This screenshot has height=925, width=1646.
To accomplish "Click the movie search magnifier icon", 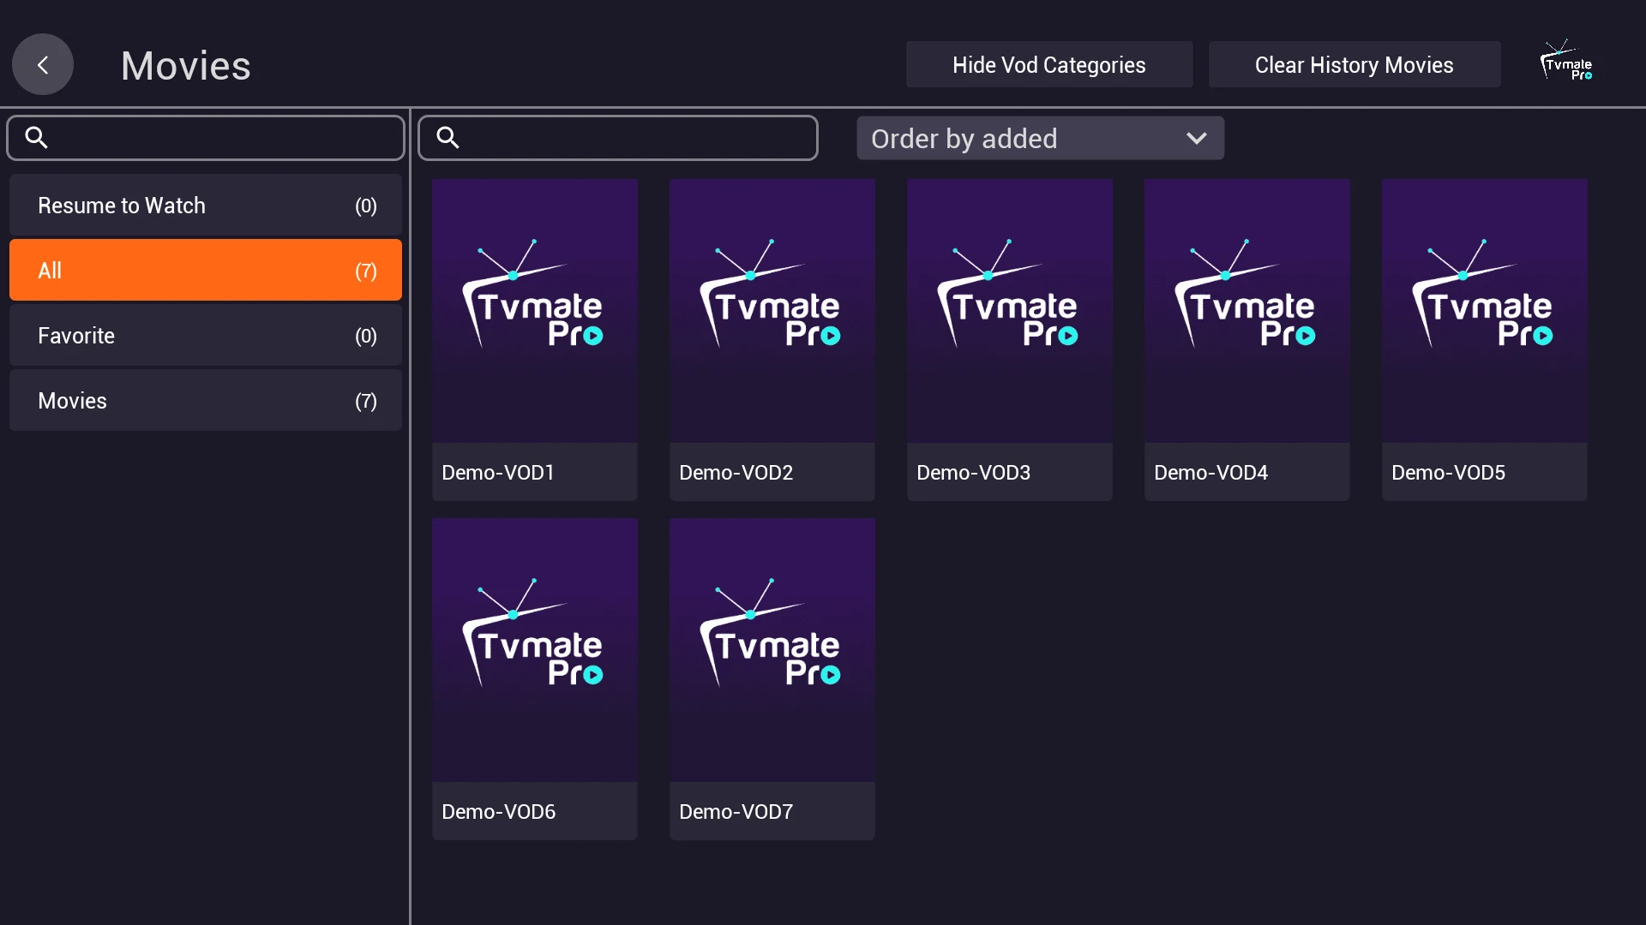I will click(448, 137).
